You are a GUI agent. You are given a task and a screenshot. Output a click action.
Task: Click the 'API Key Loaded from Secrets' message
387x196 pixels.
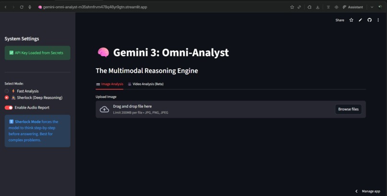[x=37, y=53]
